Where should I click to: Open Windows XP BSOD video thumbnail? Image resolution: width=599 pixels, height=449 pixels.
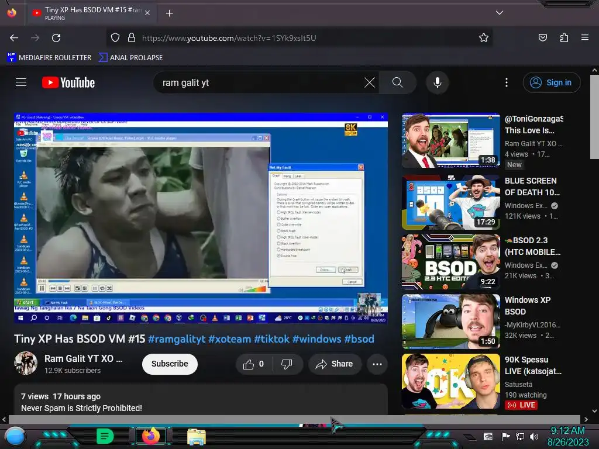point(451,322)
